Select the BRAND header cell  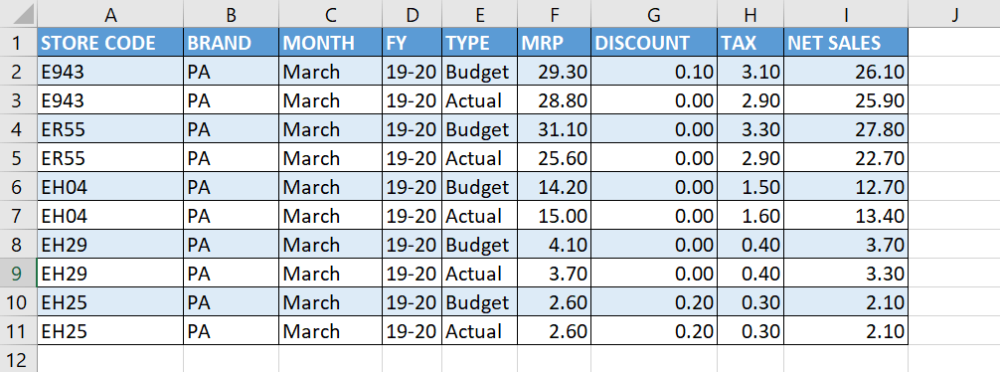coord(231,43)
